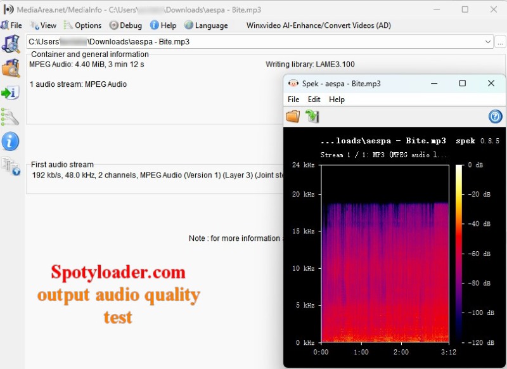Image resolution: width=507 pixels, height=369 pixels.
Task: Open preferences wrench icon in MediaInfo sidebar
Action: 11,117
